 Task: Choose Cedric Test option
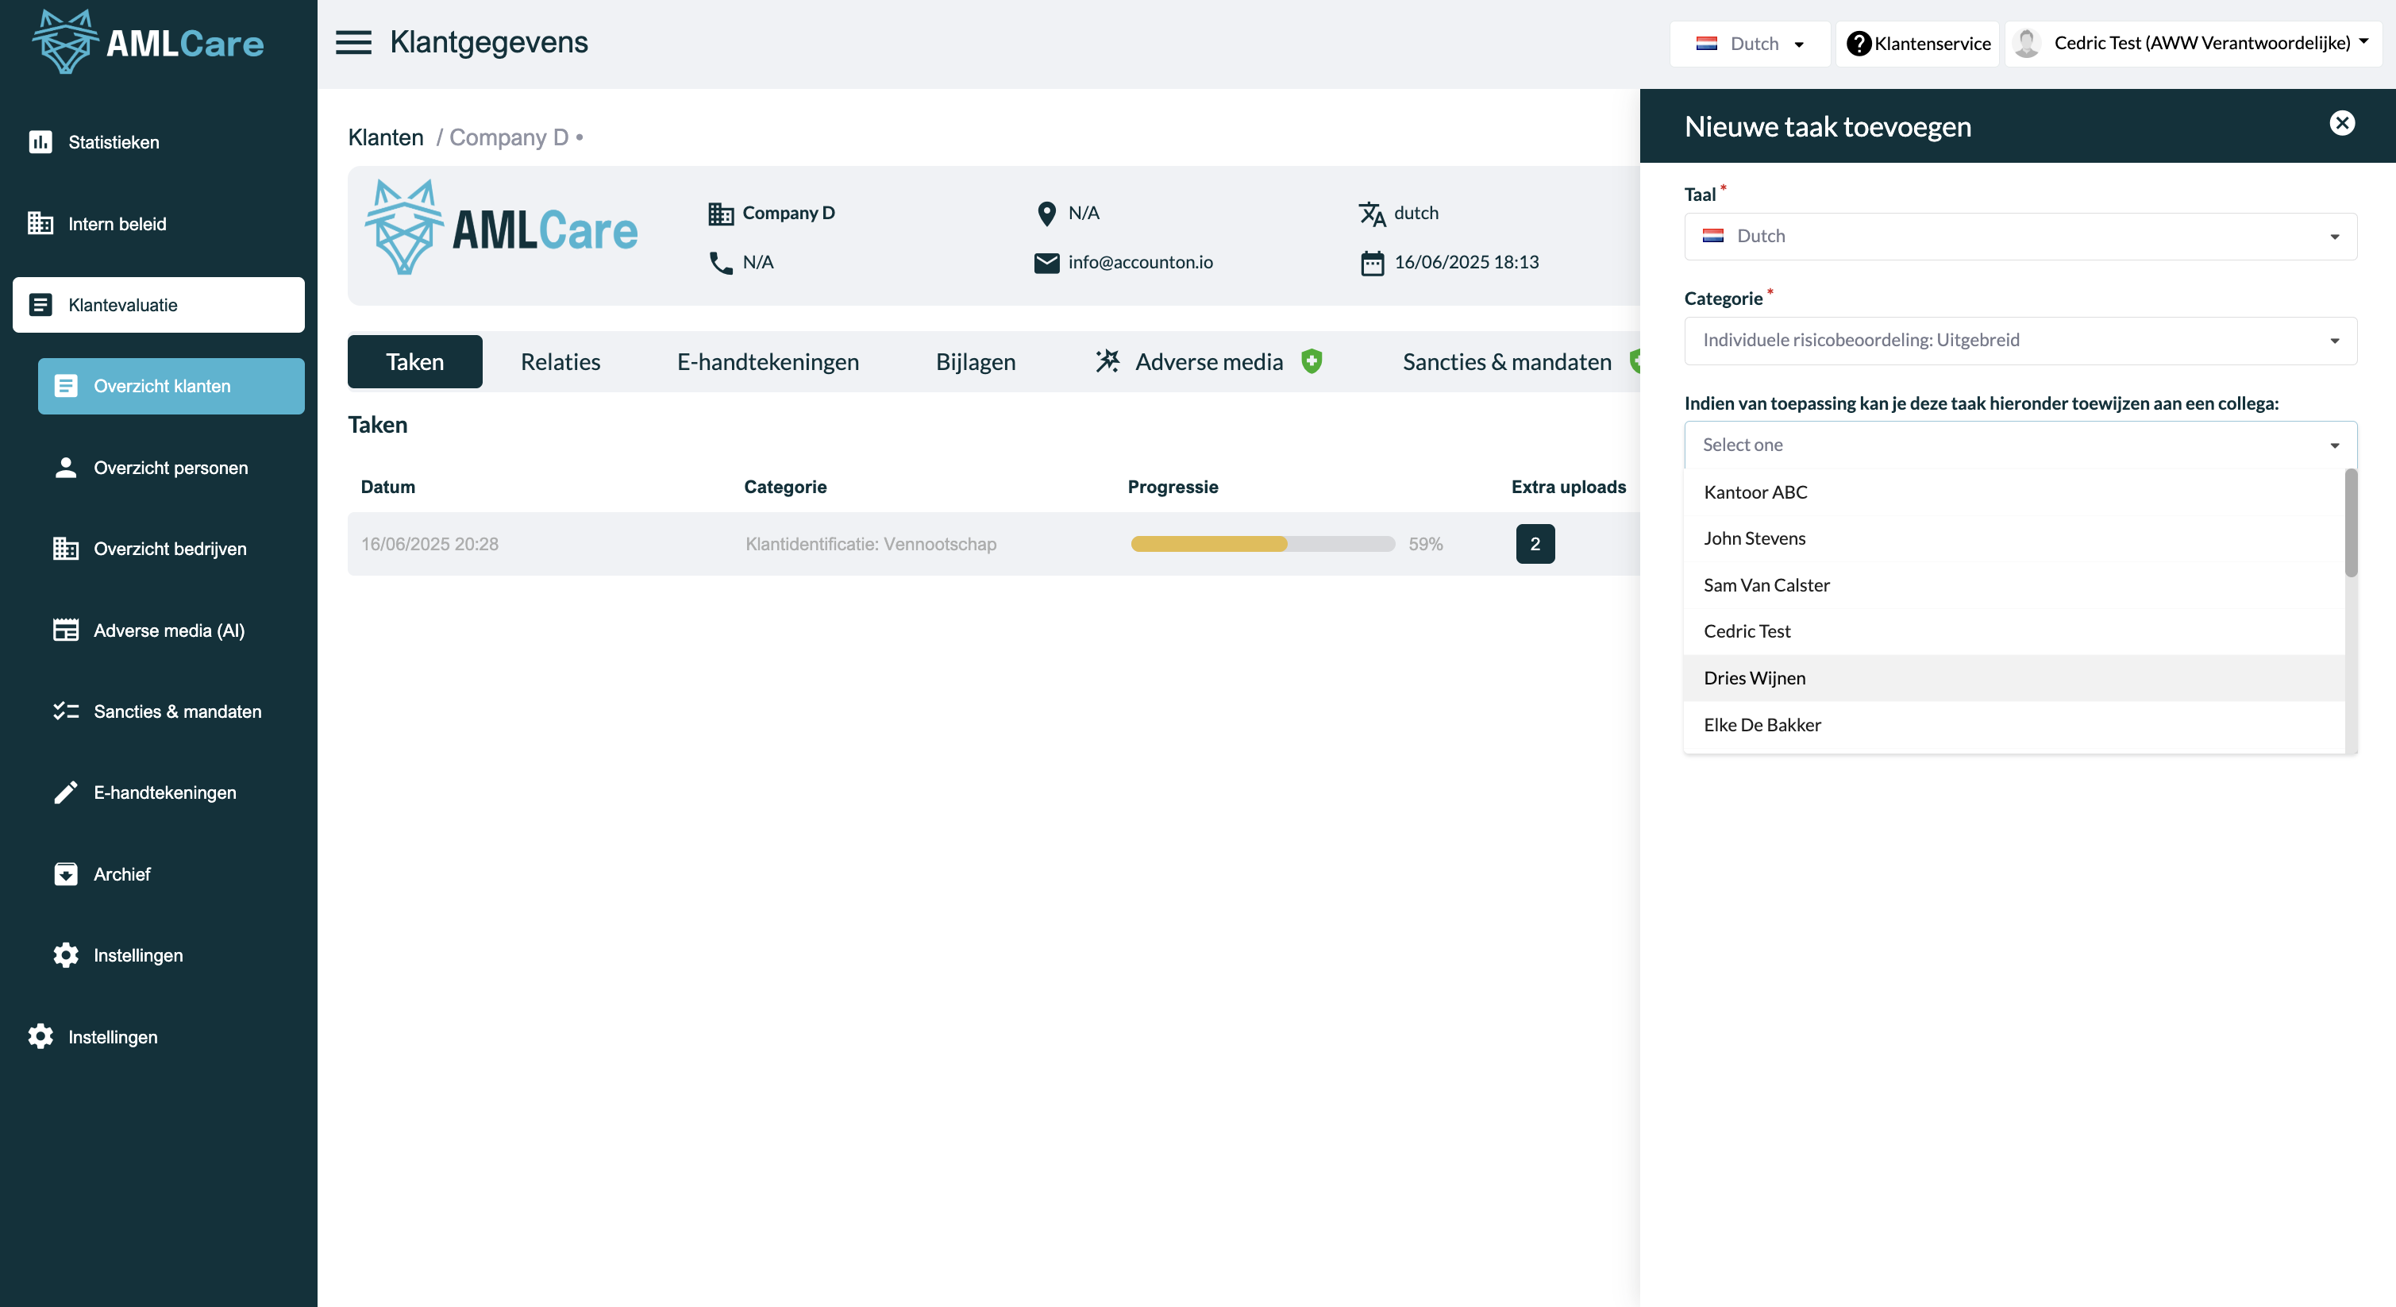click(2013, 631)
